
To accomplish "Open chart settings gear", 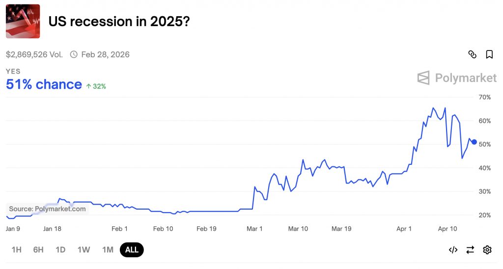I will (x=487, y=250).
